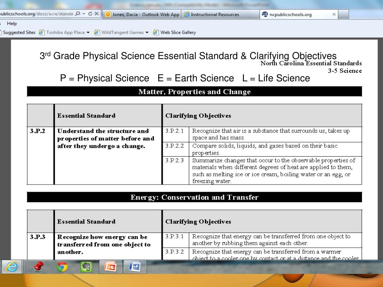Click the Matter, Properties and Change header

[194, 92]
